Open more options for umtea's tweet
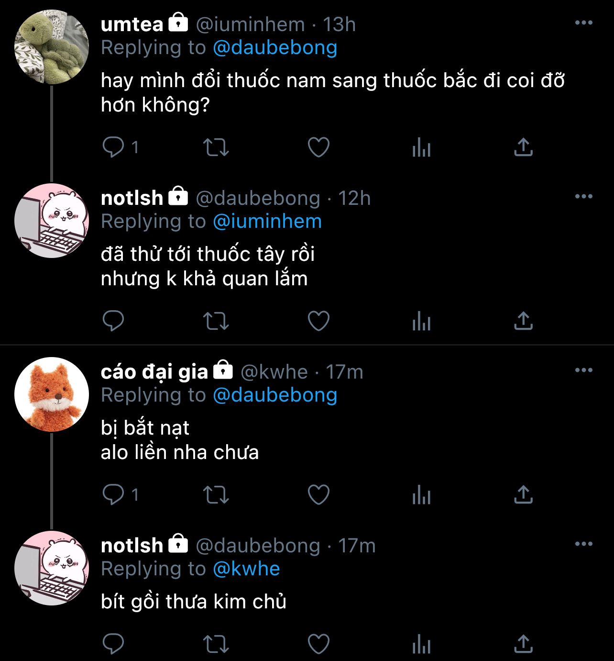Viewport: 614px width, 661px height. pos(583,23)
